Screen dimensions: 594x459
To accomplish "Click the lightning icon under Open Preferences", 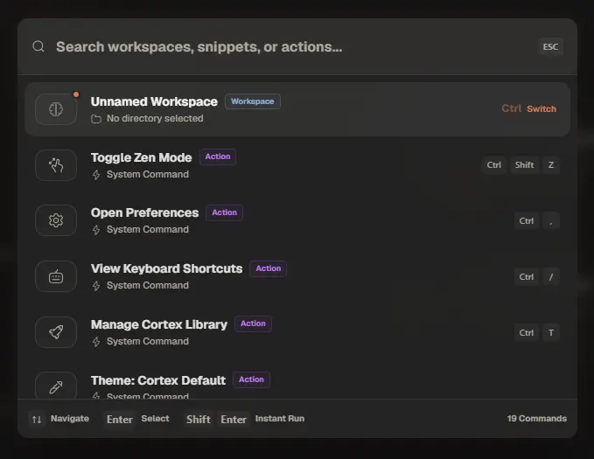I will tap(96, 230).
